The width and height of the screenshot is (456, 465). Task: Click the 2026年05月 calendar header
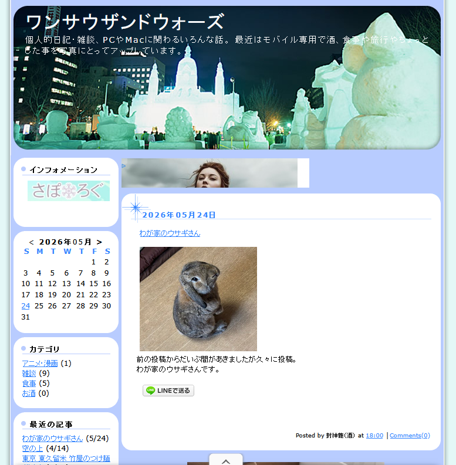[x=65, y=242]
